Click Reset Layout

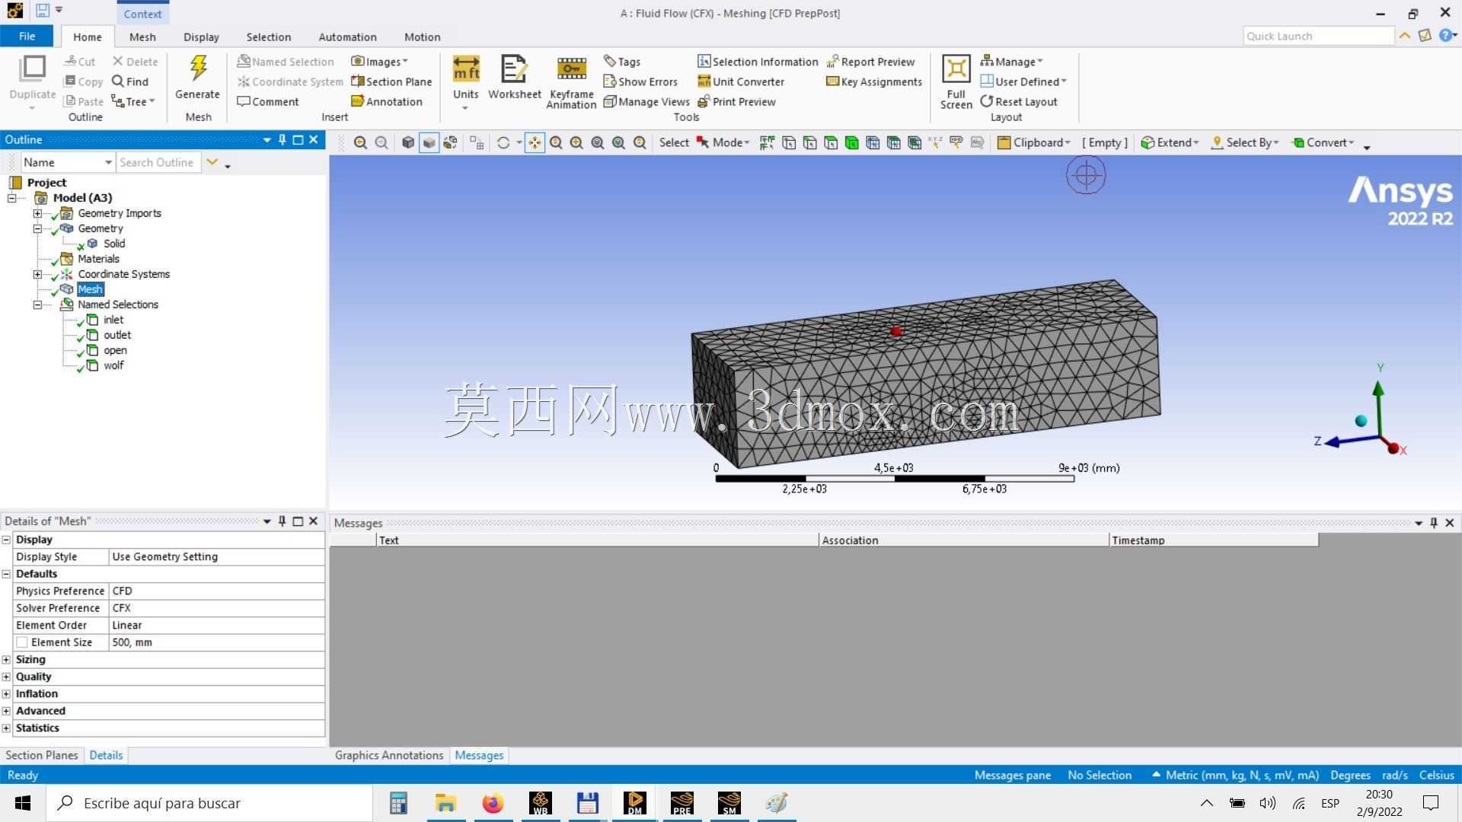(1019, 101)
